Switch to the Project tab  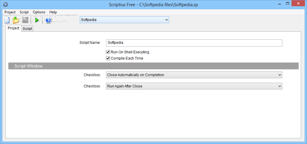(13, 28)
